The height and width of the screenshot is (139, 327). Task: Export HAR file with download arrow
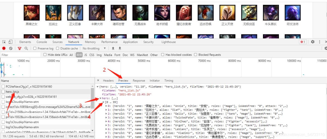[x=120, y=48]
